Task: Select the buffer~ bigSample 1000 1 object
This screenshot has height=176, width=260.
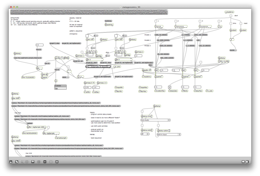Action: click(x=36, y=127)
